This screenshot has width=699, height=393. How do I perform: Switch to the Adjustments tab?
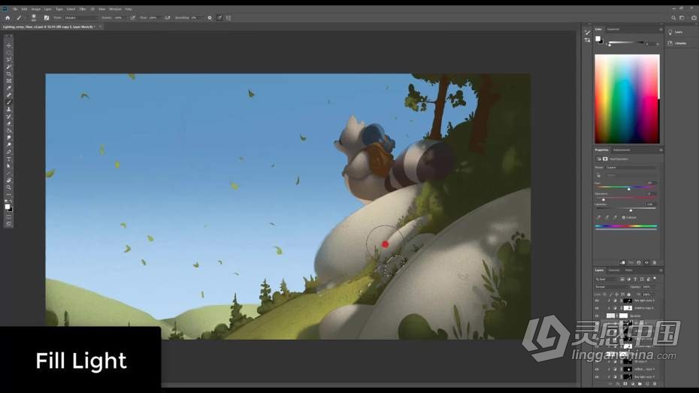622,150
